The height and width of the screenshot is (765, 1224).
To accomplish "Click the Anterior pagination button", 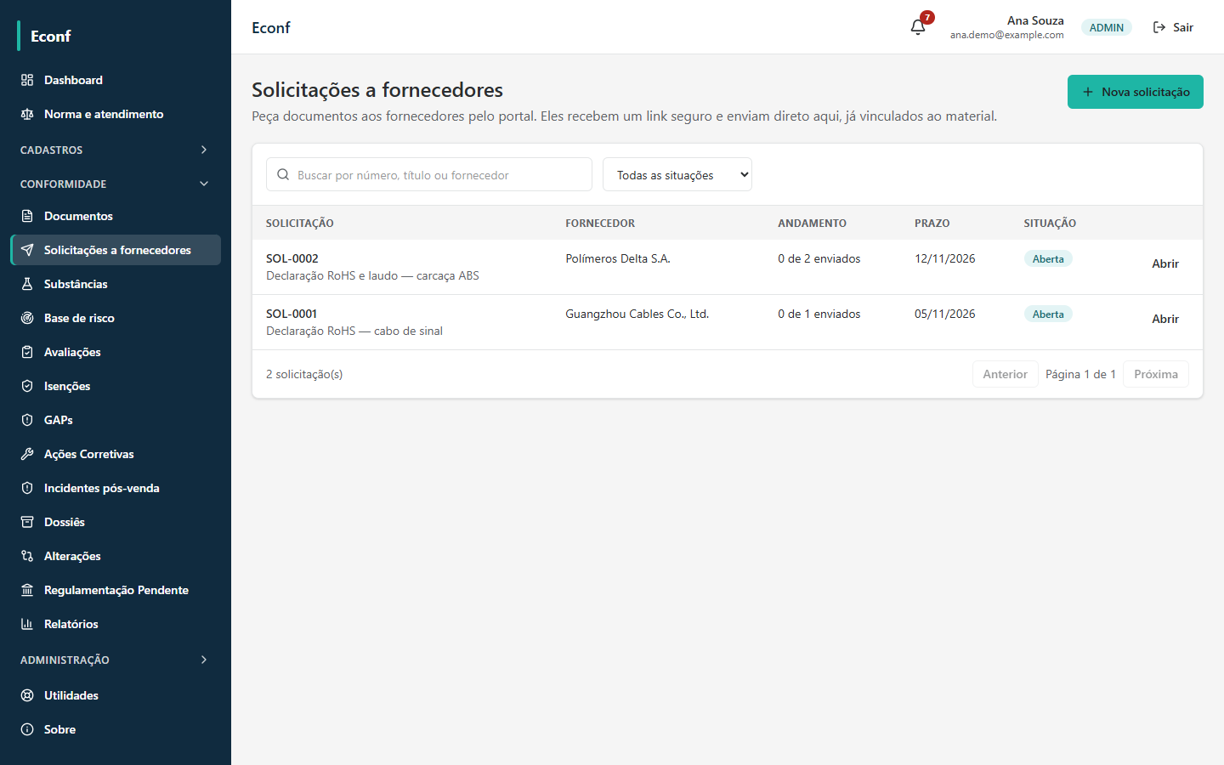I will tap(1006, 374).
